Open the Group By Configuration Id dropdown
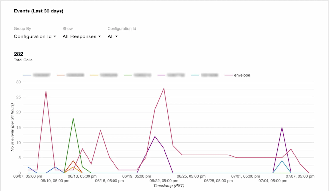 click(x=34, y=36)
